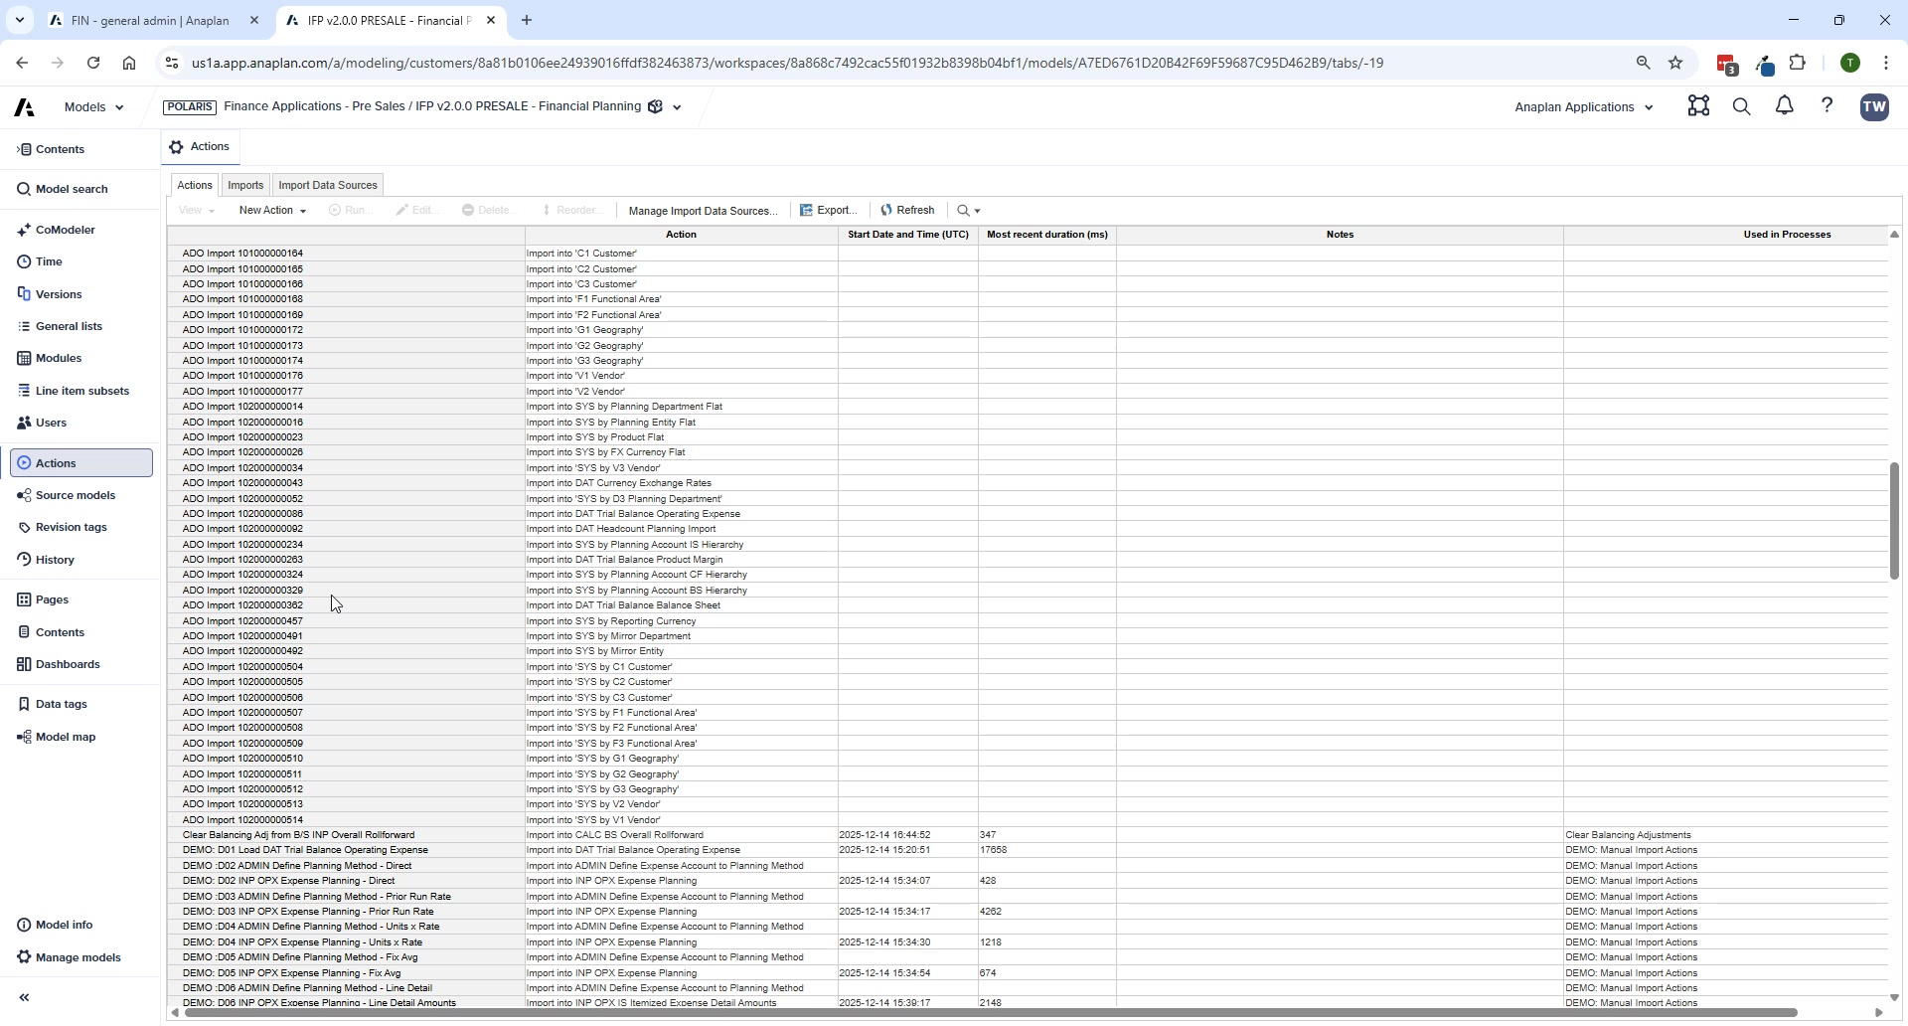Open Revision tags in the sidebar
The height and width of the screenshot is (1026, 1908).
point(72,527)
